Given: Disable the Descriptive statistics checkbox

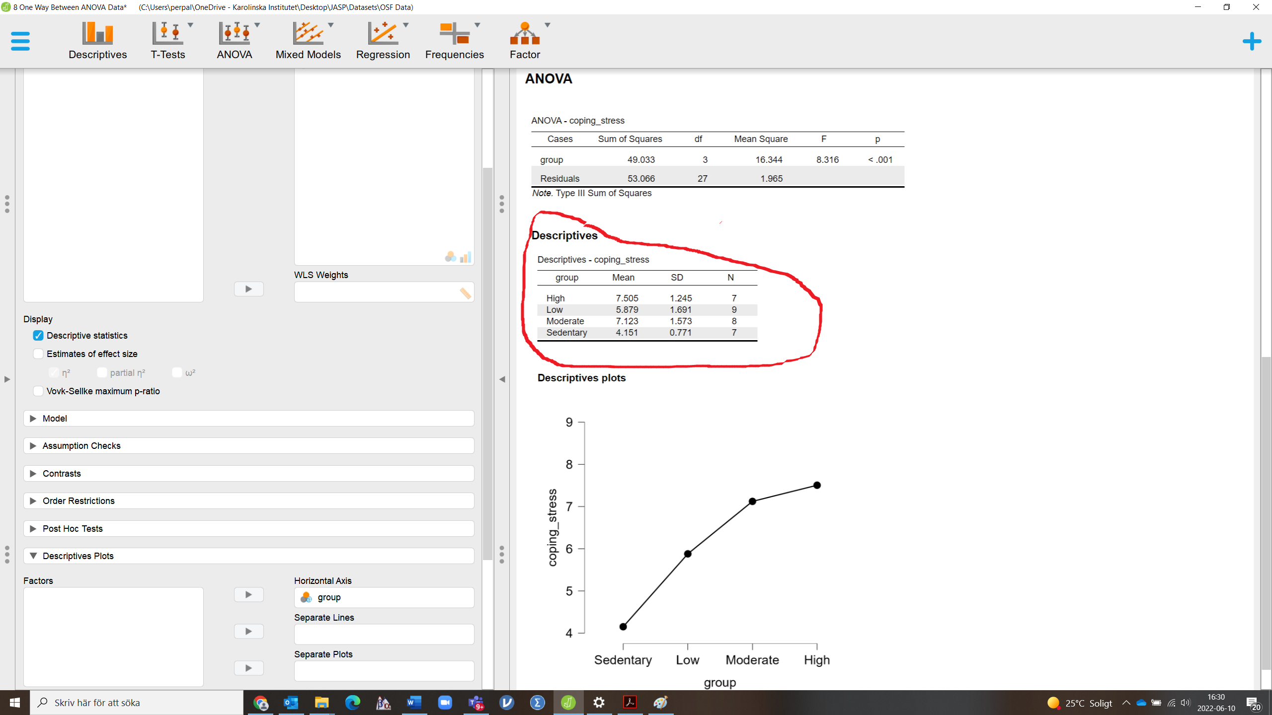Looking at the screenshot, I should coord(38,335).
